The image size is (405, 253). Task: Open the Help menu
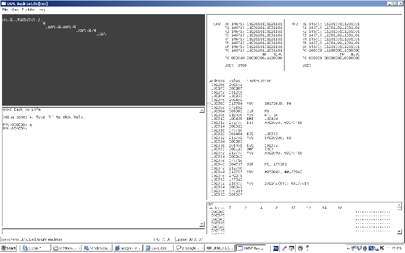pos(42,10)
